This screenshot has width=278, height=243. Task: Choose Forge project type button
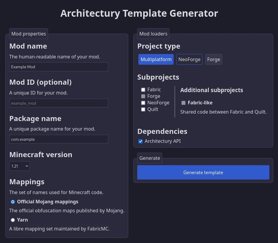(x=214, y=59)
